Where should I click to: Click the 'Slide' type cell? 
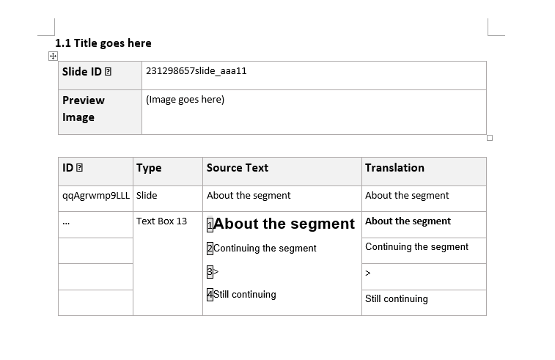(x=168, y=199)
